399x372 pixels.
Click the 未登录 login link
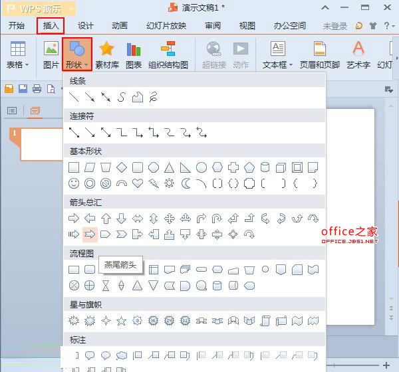pos(335,26)
